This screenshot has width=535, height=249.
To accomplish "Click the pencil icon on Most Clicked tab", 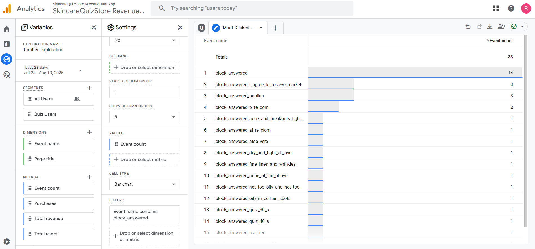I will tap(216, 28).
